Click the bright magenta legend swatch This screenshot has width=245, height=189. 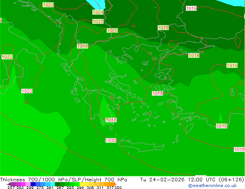click(x=23, y=184)
